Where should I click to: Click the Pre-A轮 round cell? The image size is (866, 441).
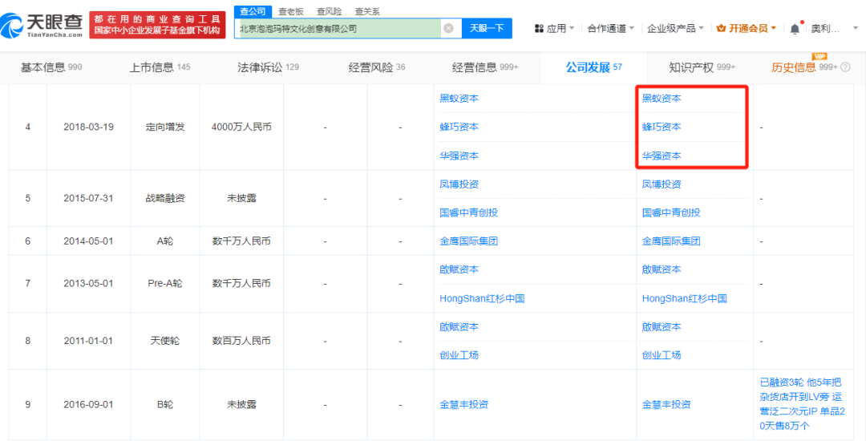coord(165,284)
